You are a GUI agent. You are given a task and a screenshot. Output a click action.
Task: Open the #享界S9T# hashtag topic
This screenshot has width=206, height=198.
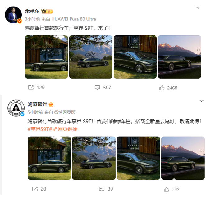tap(40, 129)
